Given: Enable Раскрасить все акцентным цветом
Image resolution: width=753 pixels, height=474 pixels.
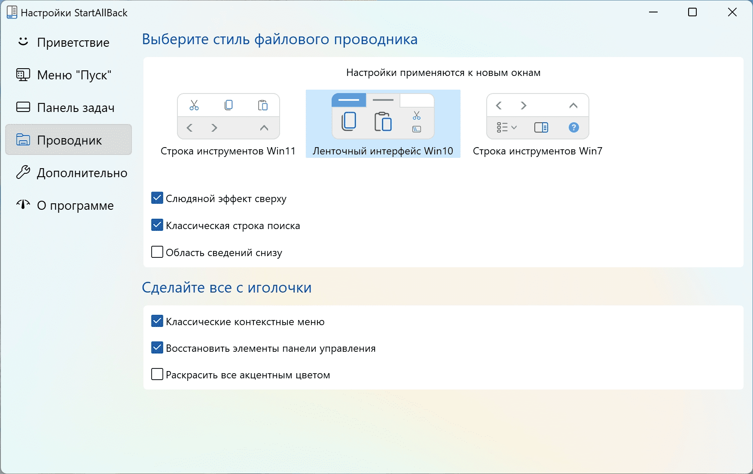Looking at the screenshot, I should click(157, 374).
